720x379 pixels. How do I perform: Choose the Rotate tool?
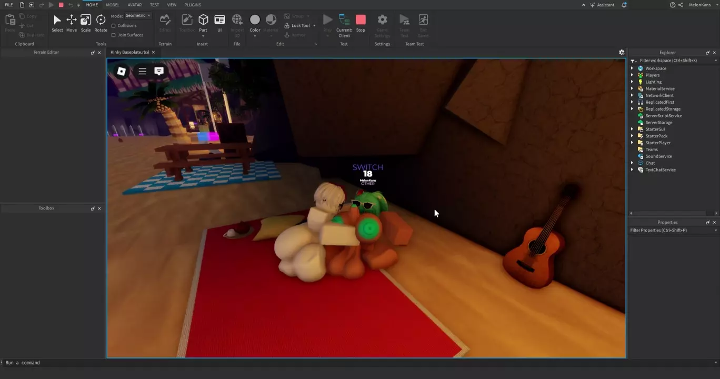(x=101, y=23)
